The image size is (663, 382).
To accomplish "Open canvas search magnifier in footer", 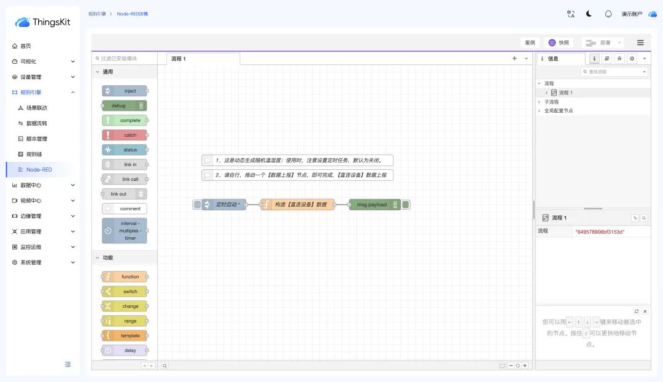I will coord(165,365).
